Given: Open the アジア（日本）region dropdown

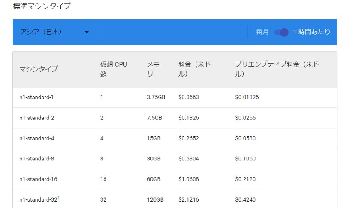Looking at the screenshot, I should [x=55, y=32].
